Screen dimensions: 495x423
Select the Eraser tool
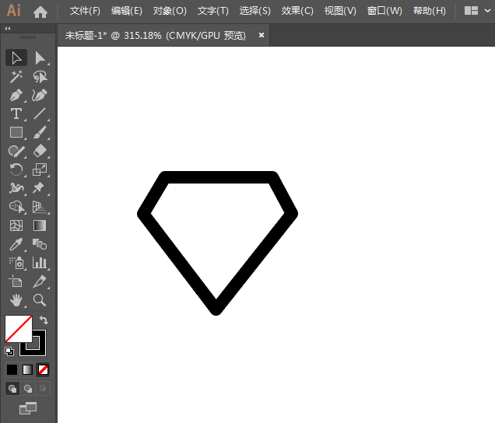click(40, 152)
